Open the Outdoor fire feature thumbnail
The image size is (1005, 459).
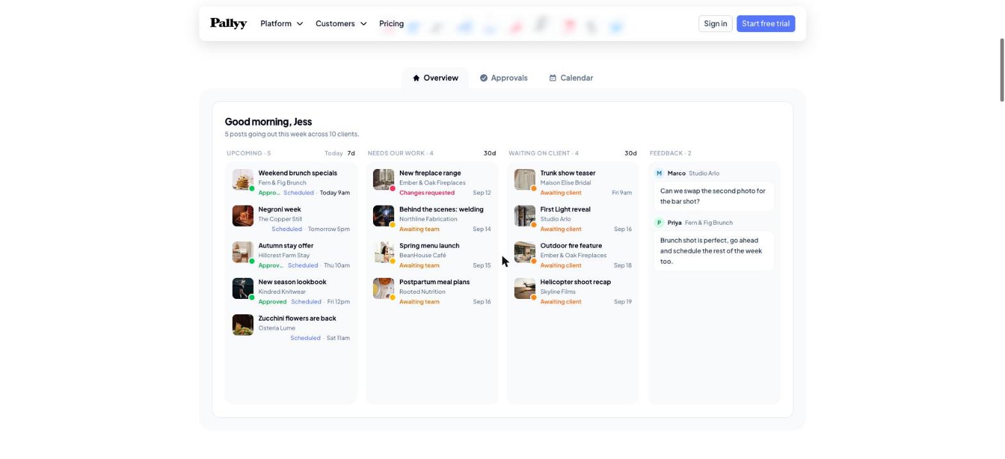pos(525,252)
